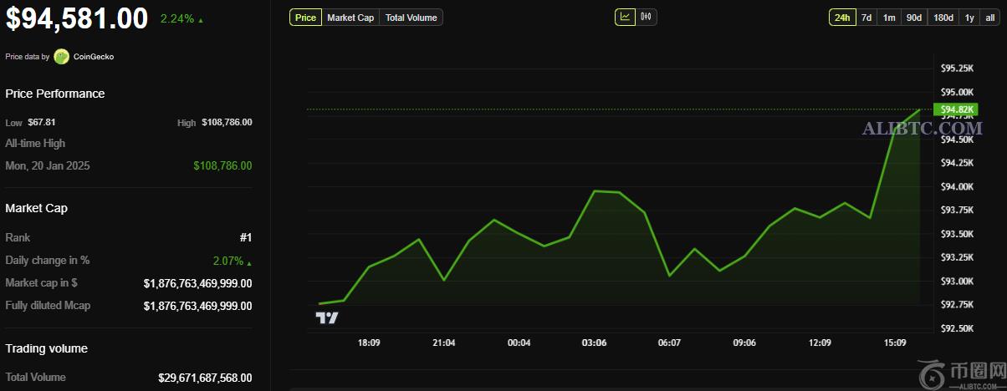Show all-time price history

pos(990,18)
